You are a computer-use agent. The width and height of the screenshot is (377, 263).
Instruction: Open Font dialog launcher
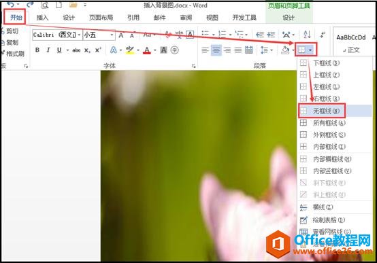click(x=193, y=66)
